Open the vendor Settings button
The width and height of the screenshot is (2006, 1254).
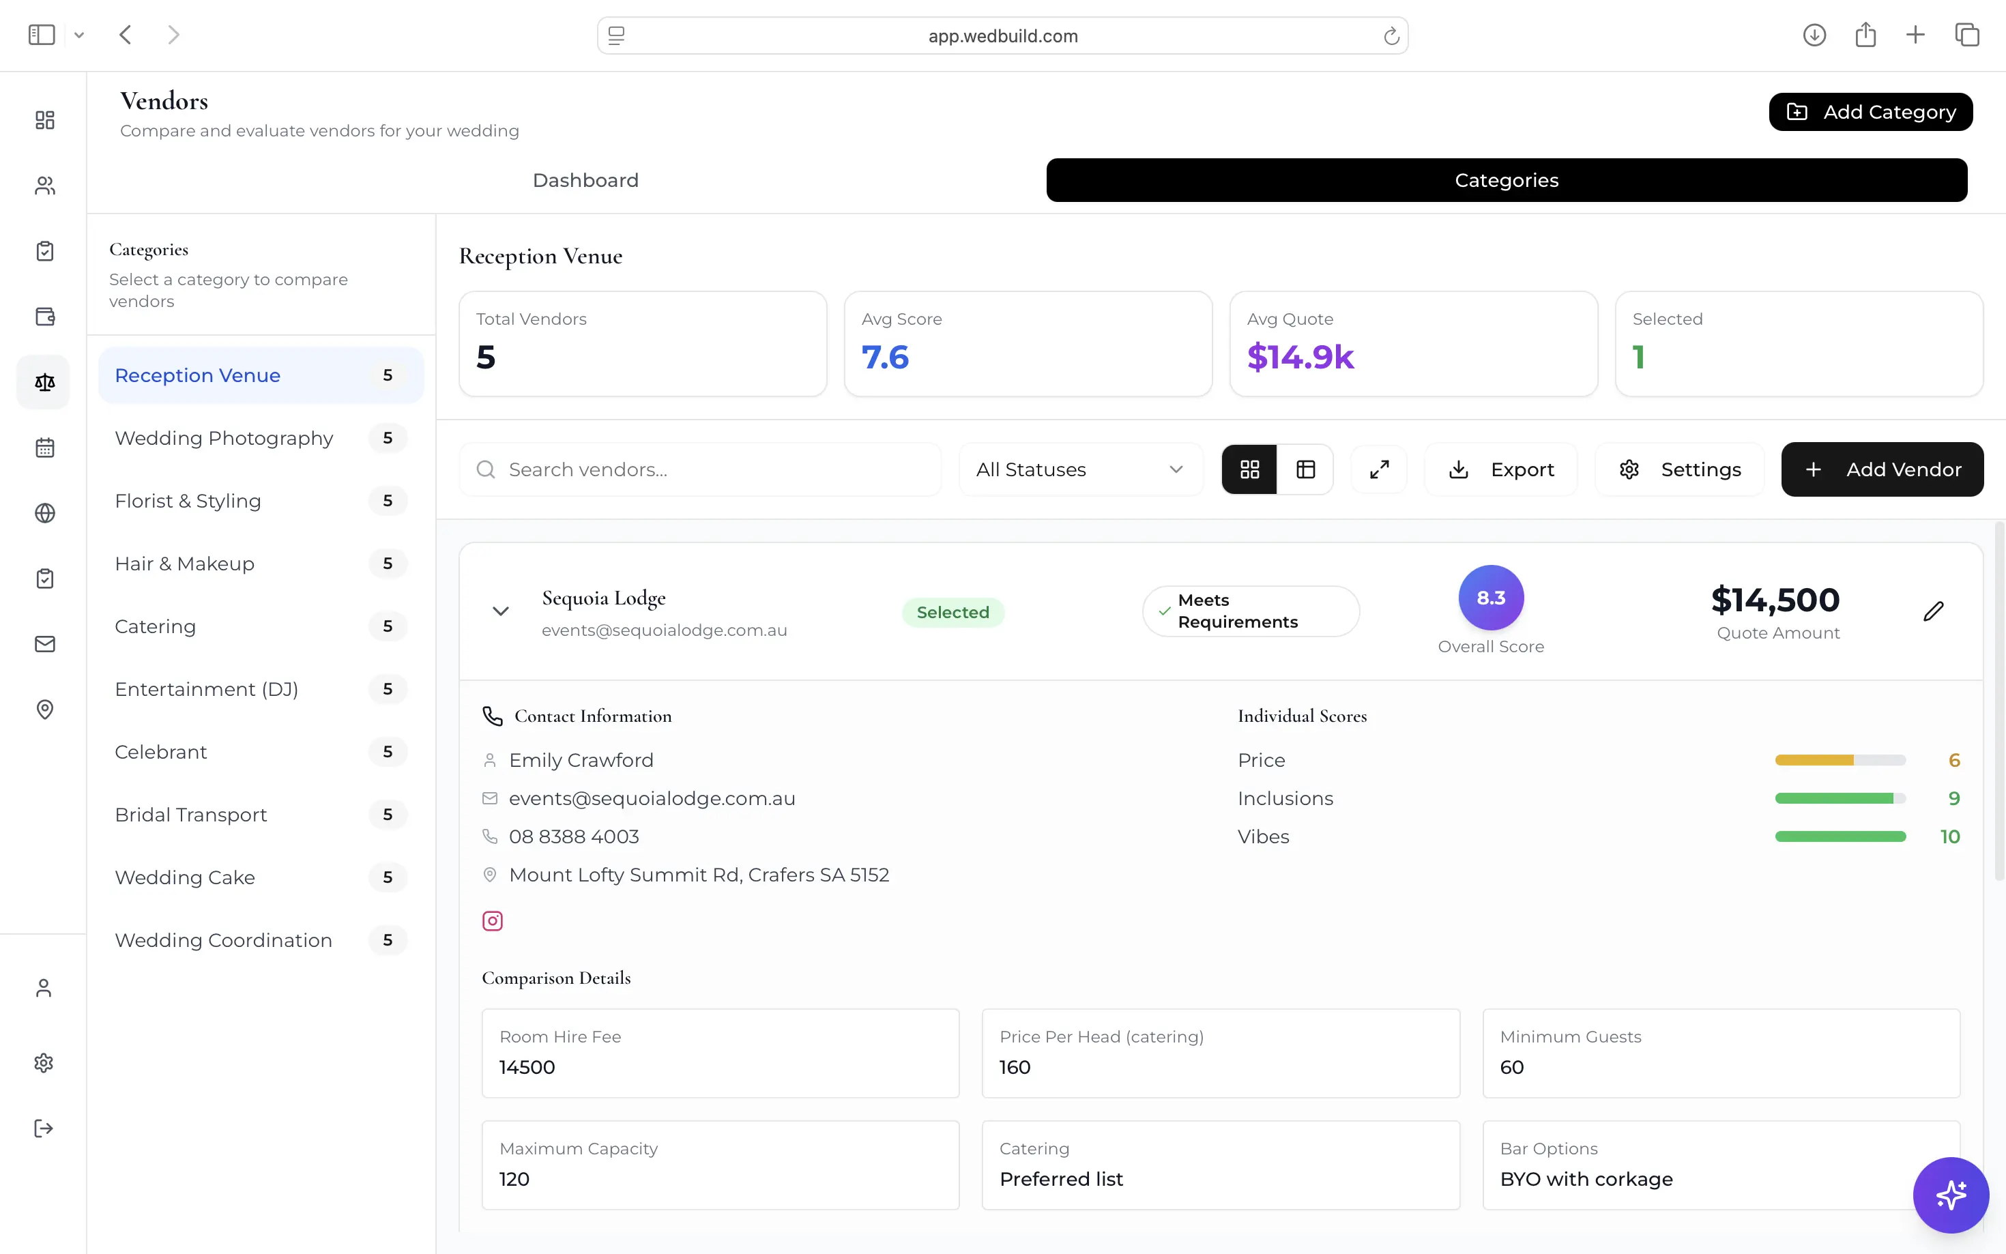coord(1679,469)
